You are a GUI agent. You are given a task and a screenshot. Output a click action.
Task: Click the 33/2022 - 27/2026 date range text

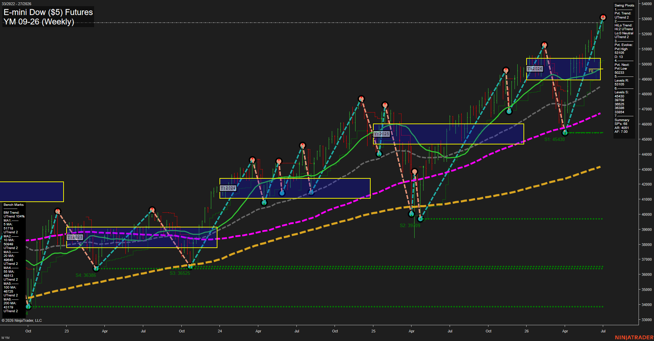[x=16, y=4]
